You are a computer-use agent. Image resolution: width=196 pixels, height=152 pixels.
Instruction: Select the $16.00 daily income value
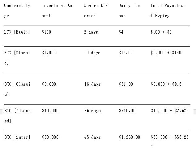click(126, 53)
